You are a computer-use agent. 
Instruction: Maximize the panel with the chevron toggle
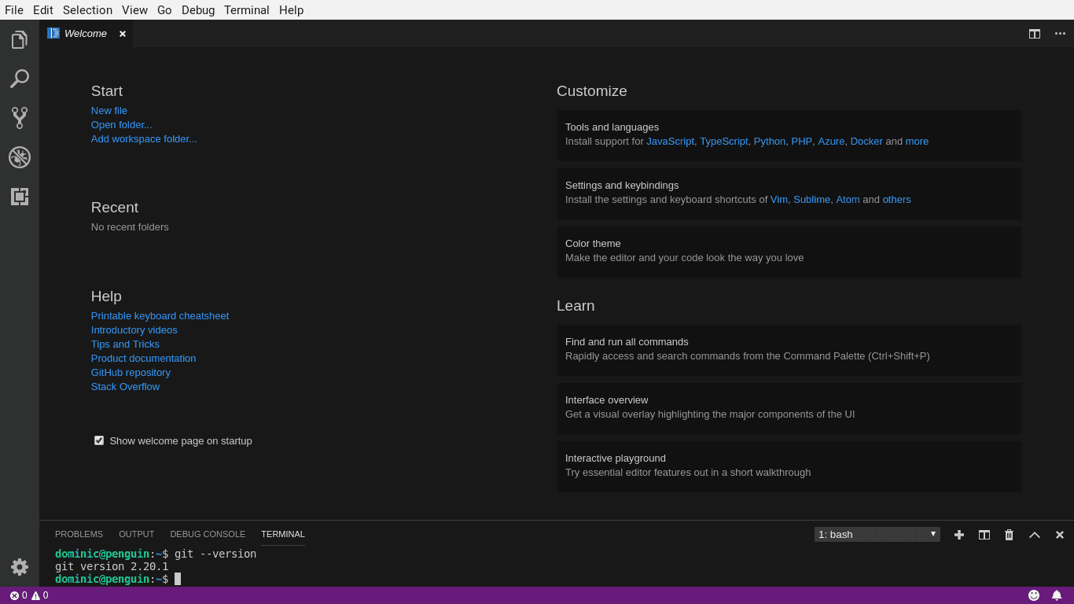[1034, 534]
